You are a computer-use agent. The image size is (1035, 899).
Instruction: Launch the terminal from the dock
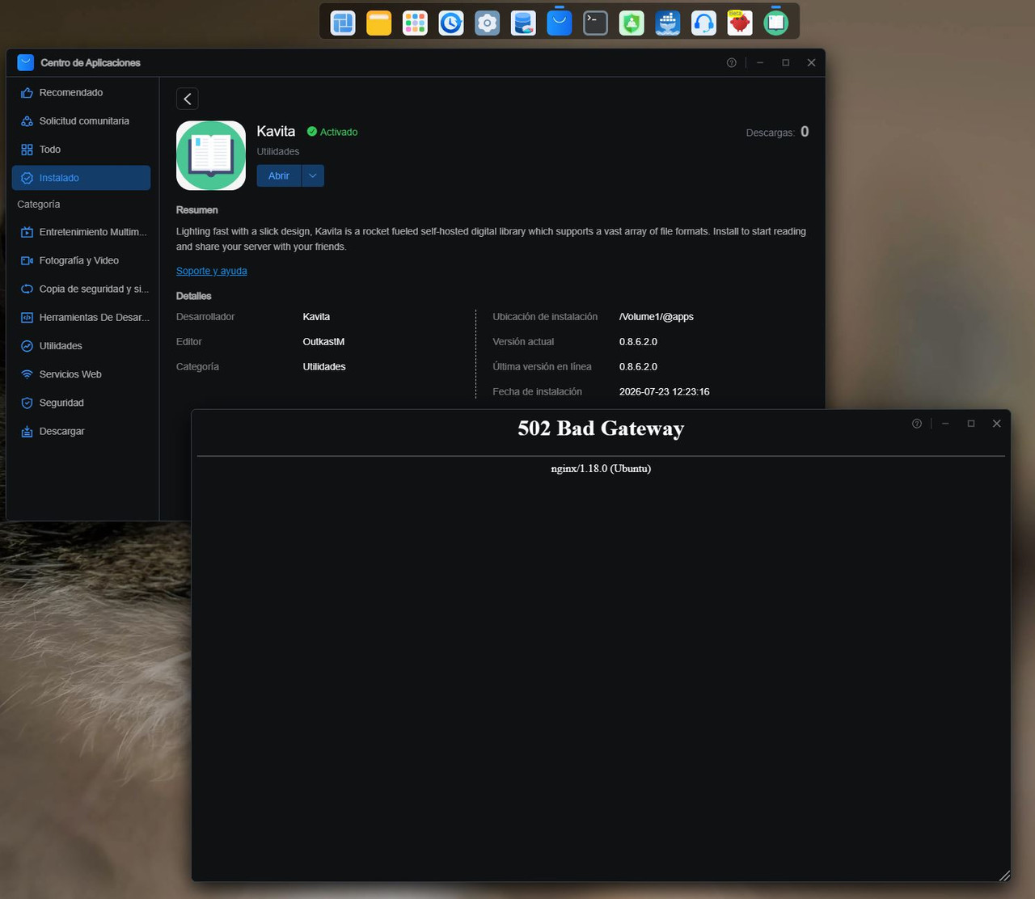595,23
